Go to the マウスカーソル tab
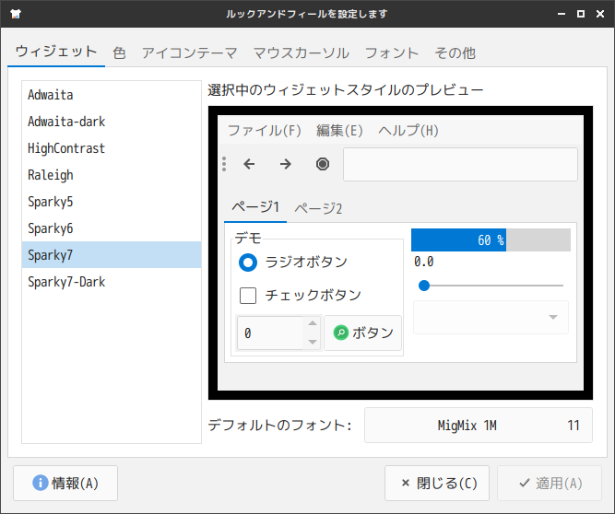The width and height of the screenshot is (615, 514). (302, 53)
